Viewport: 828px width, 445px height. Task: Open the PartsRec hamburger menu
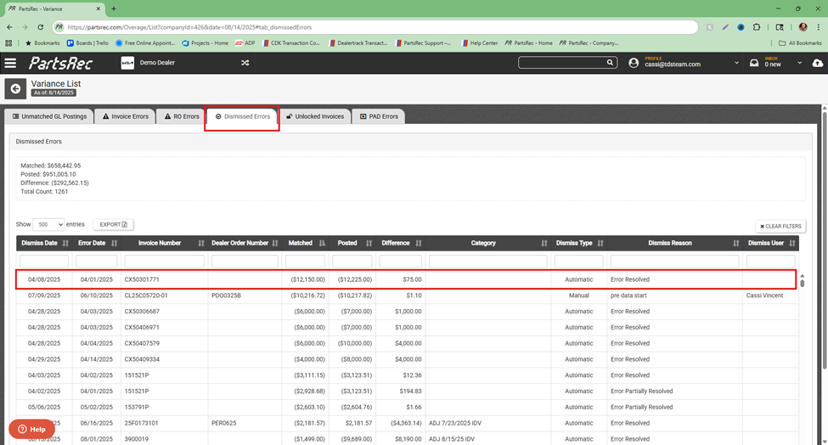(x=10, y=64)
